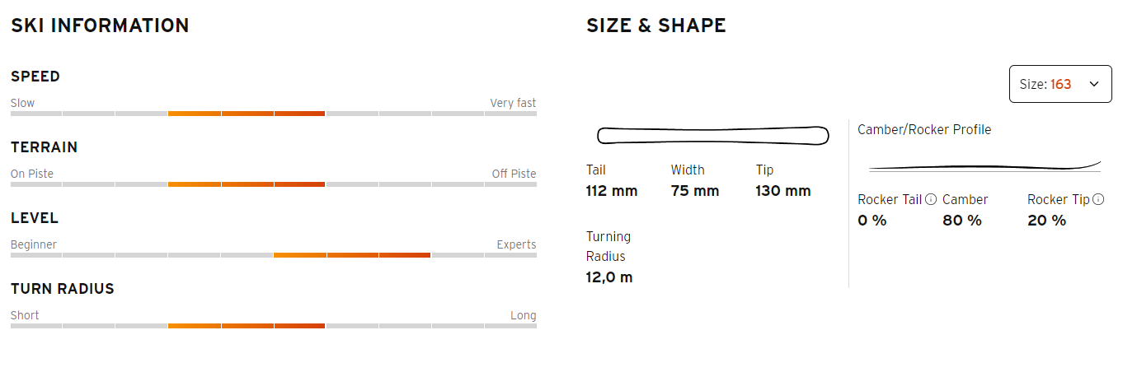Screen dimensions: 1137x386
Task: Click the Rocker Tail 0 % value
Action: point(872,221)
